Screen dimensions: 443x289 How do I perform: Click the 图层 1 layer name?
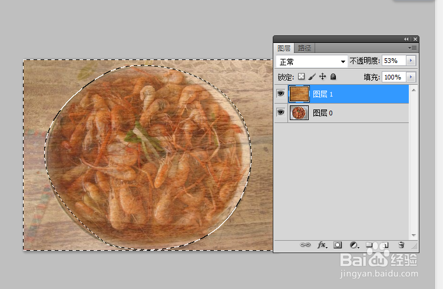[x=323, y=94]
